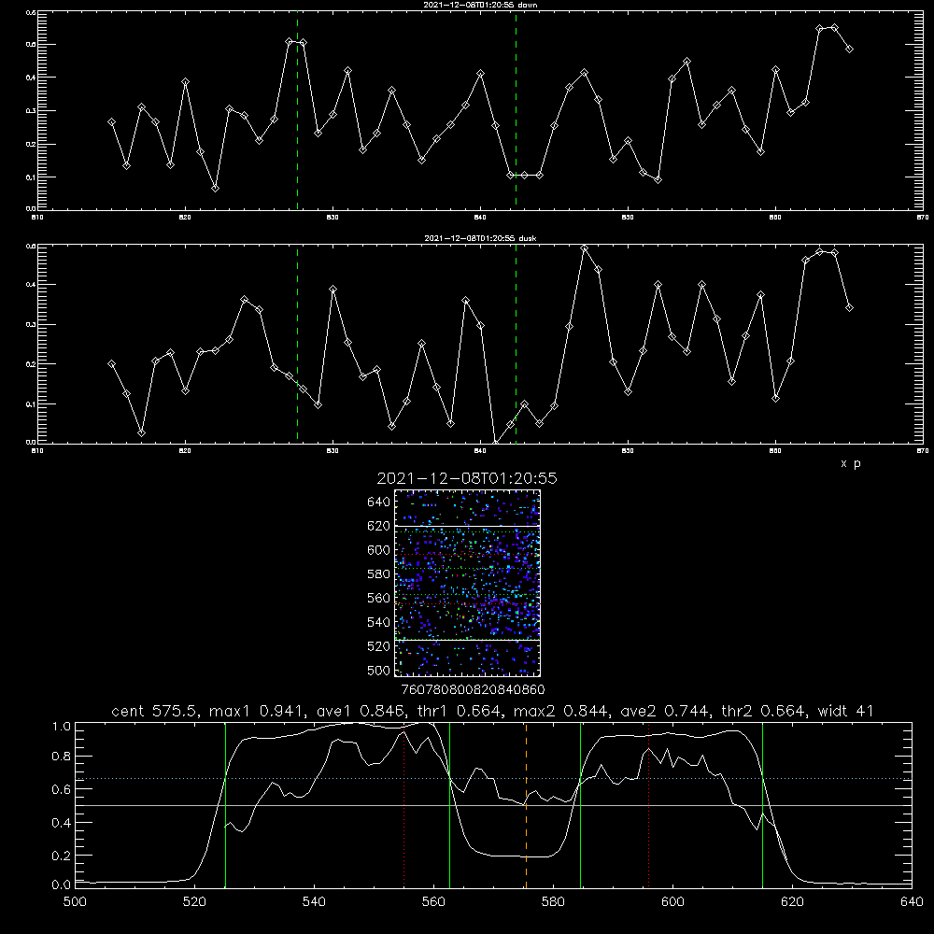The image size is (934, 934).
Task: Open the colored detector image thumbnail
Action: [467, 583]
